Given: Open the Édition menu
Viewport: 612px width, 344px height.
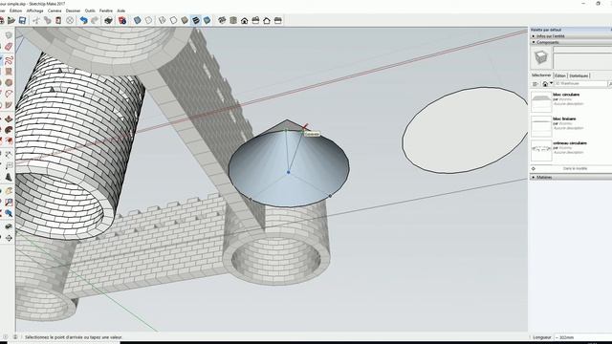Looking at the screenshot, I should 16,11.
